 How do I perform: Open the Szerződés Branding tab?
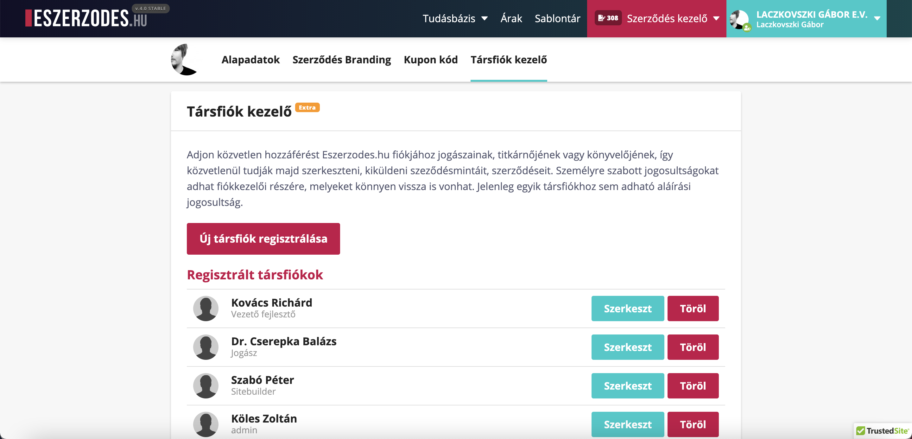click(342, 60)
